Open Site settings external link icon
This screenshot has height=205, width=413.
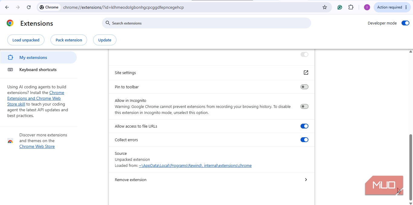(x=306, y=73)
